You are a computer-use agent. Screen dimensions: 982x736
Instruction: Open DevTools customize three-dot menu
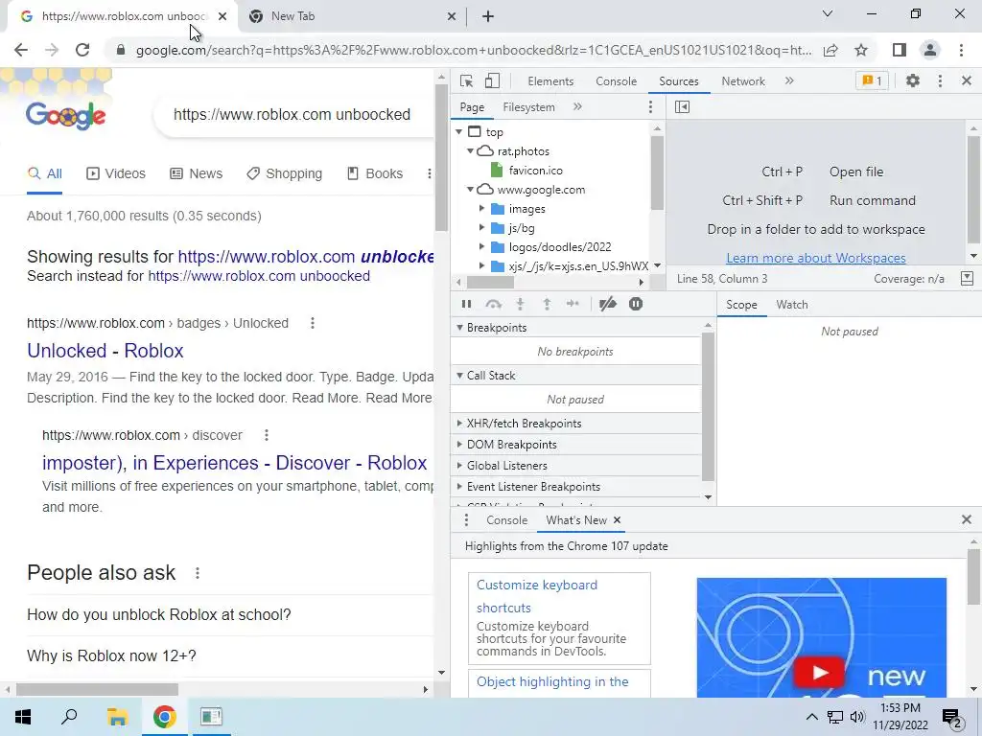(940, 80)
